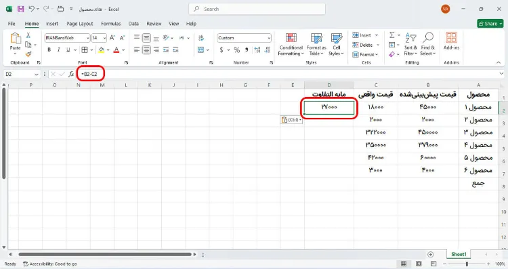
Task: Open Cell Styles gallery
Action: point(336,45)
